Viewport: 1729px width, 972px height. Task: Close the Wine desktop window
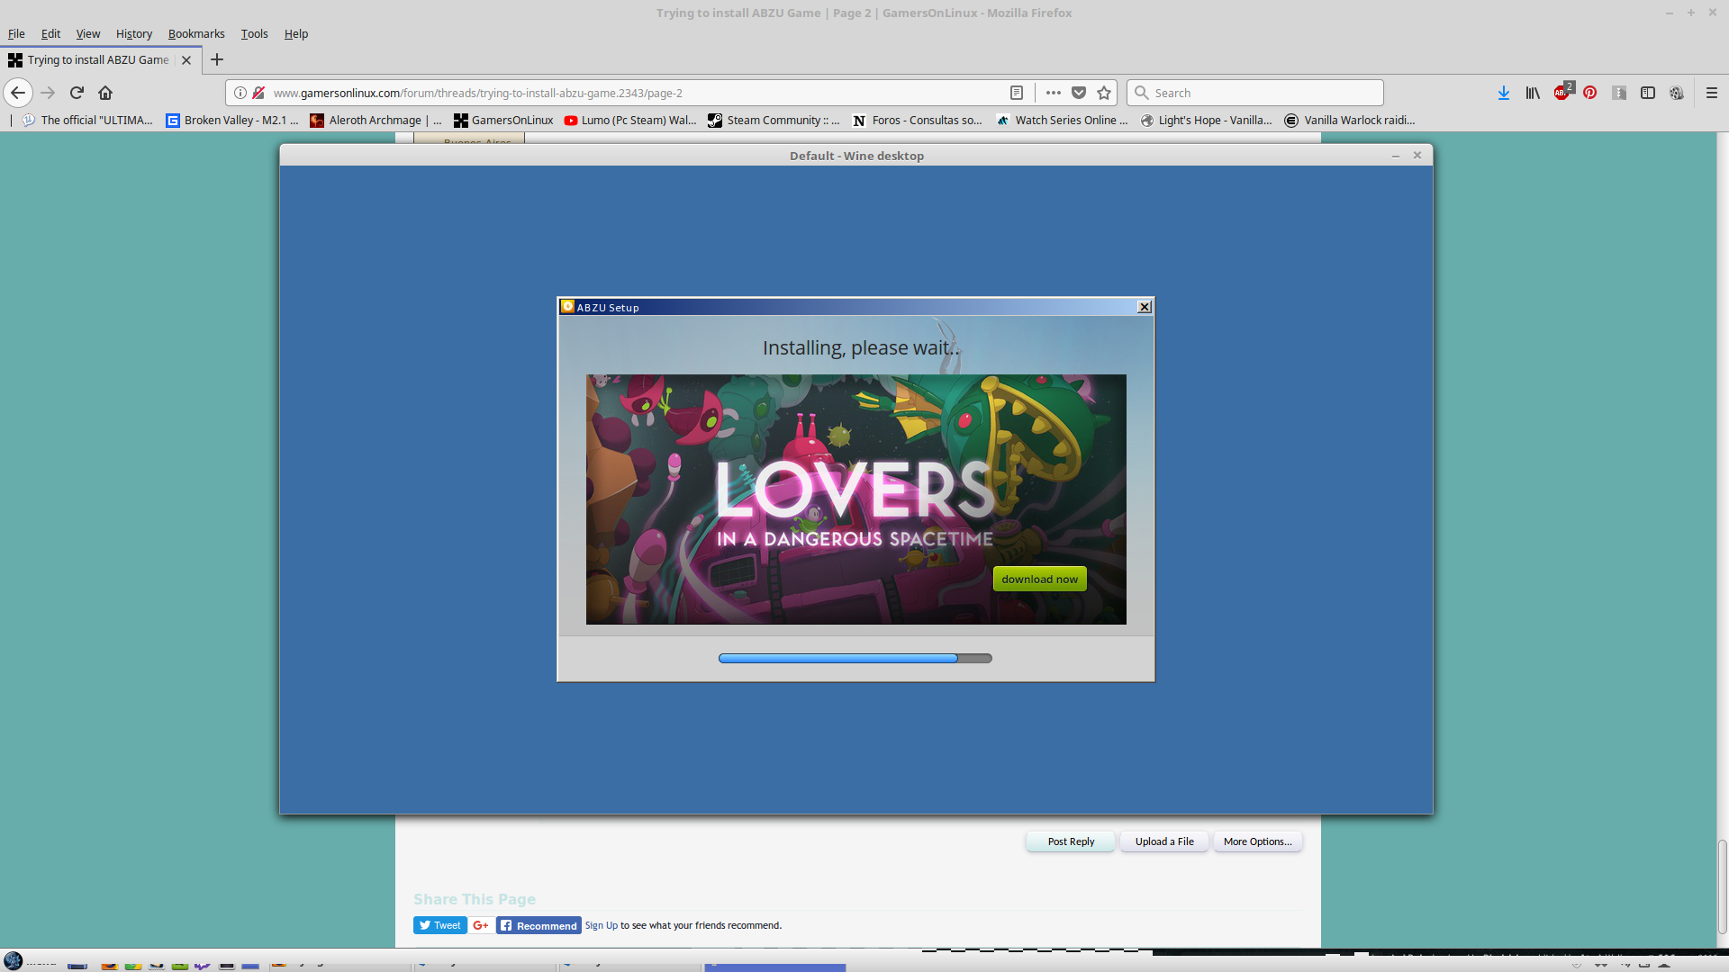[1417, 156]
